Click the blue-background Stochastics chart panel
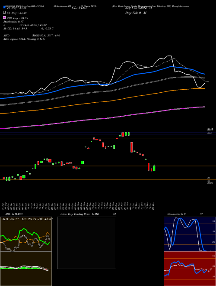This screenshot has width=216, height=286. [x=190, y=234]
